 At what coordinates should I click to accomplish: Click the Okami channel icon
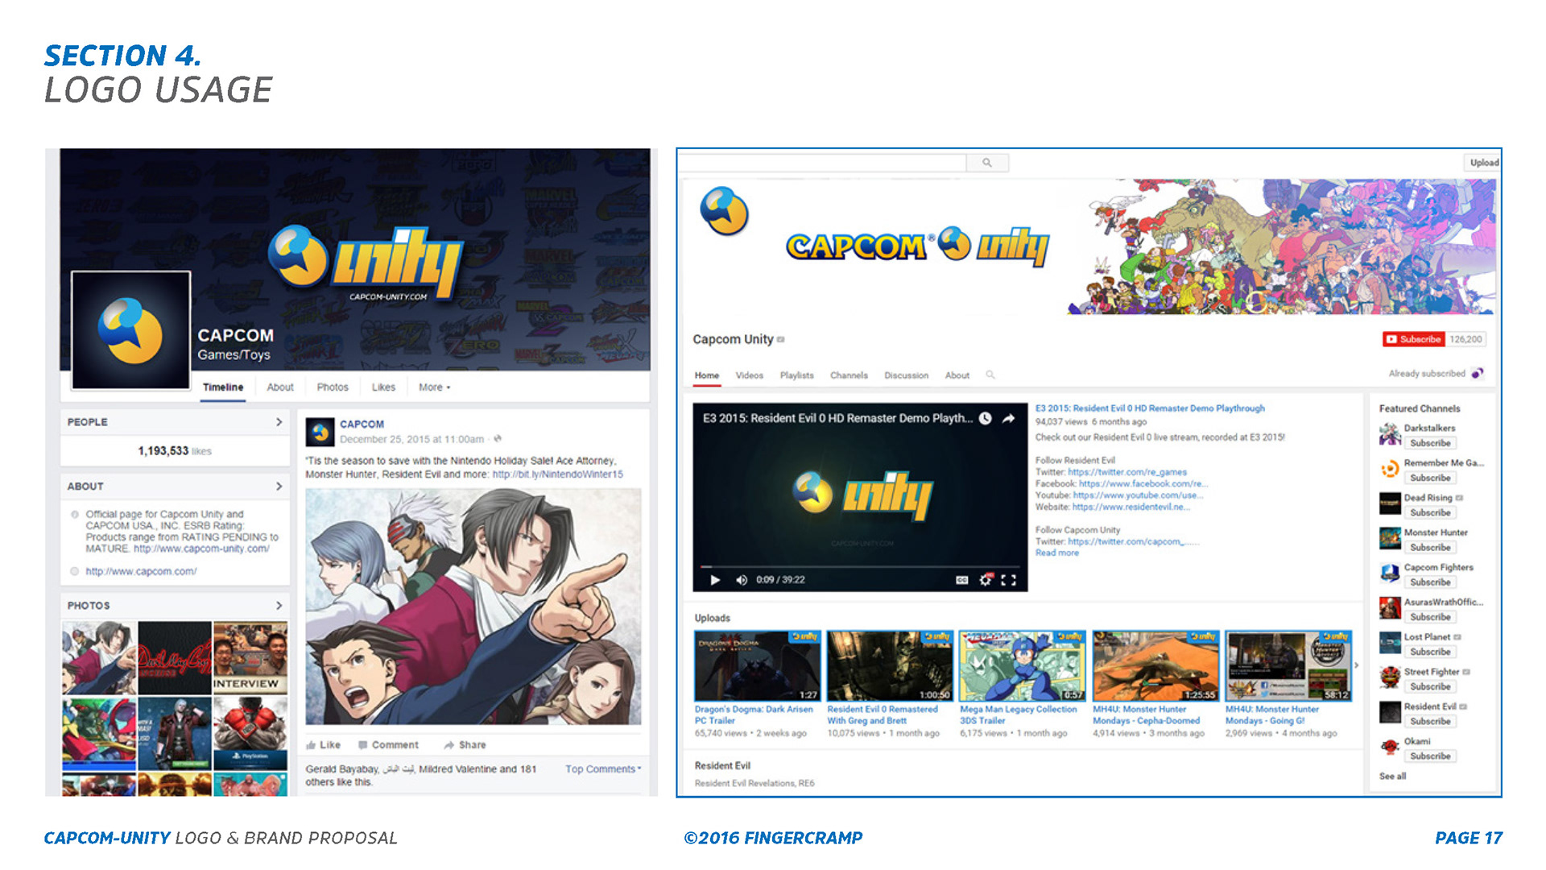1390,747
